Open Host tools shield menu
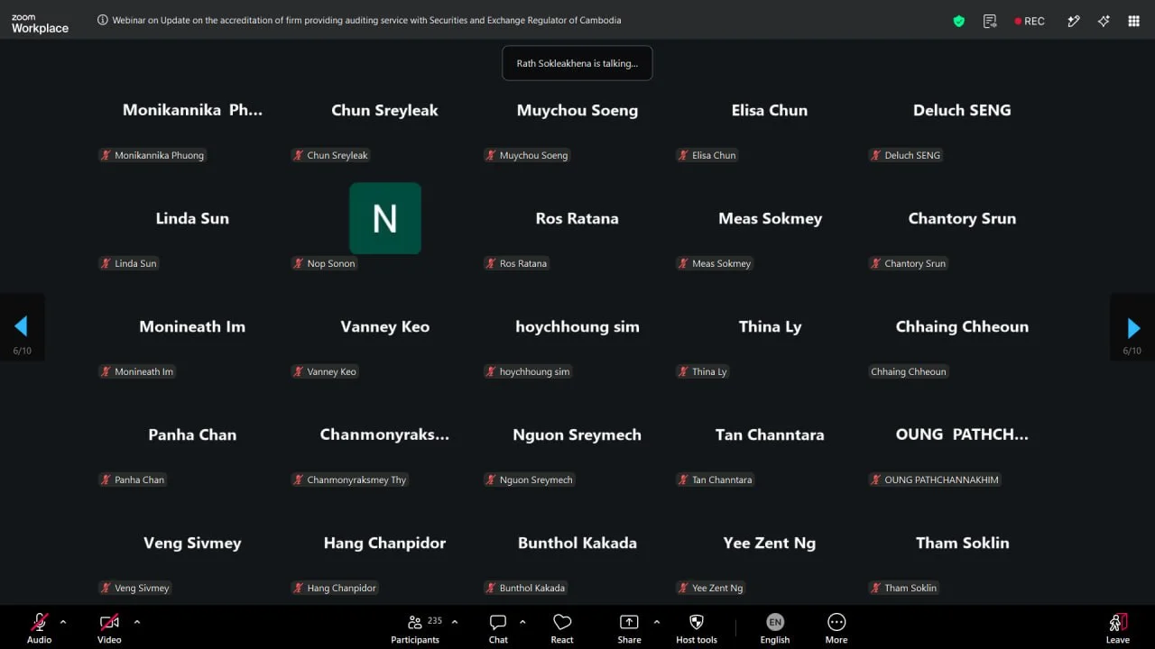 pyautogui.click(x=697, y=628)
